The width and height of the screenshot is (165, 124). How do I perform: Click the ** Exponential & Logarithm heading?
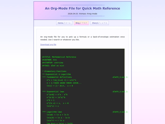point(57,74)
